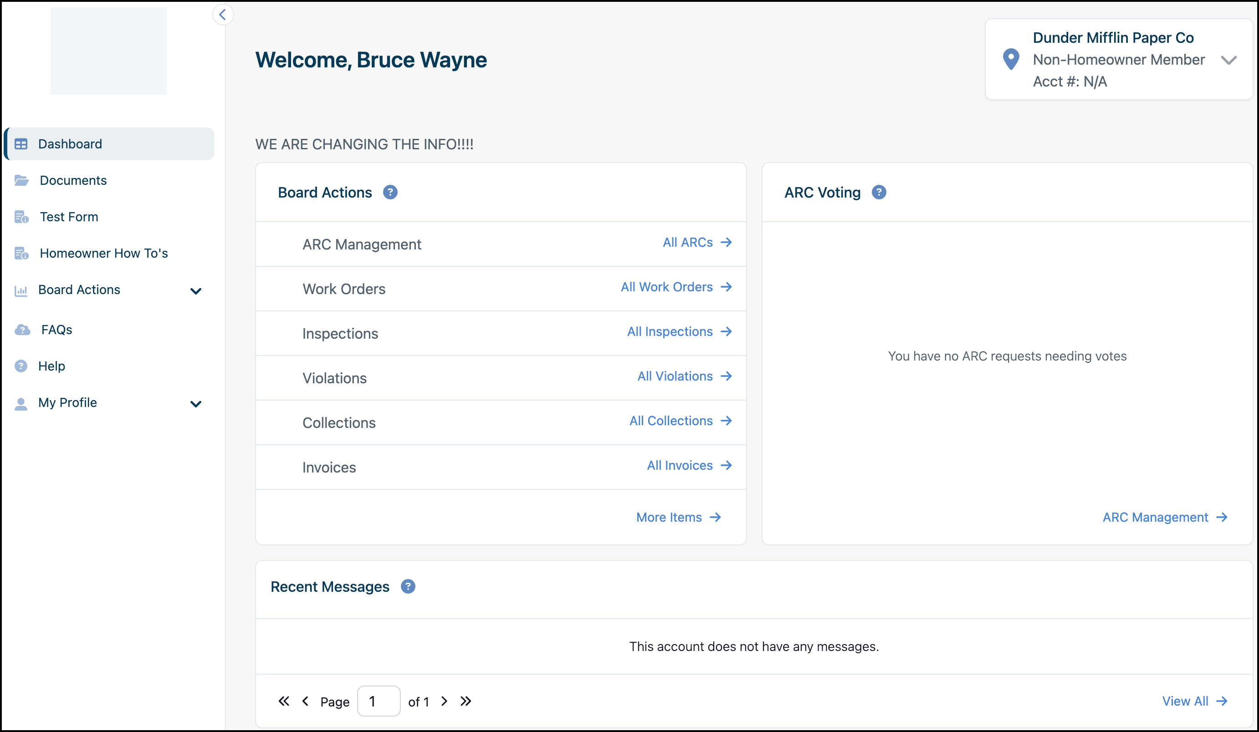Screen dimensions: 1259x732
Task: Select Test Form in the sidebar
Action: coord(69,217)
